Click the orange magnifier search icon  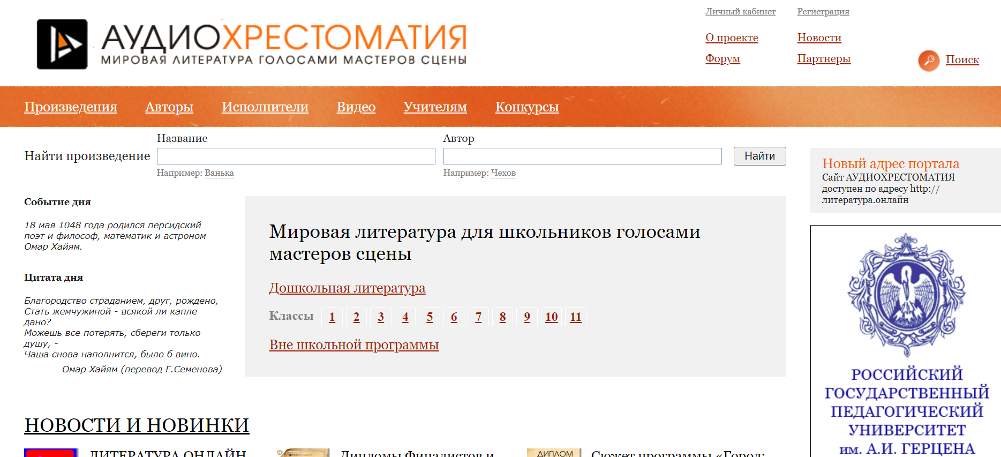[x=929, y=60]
